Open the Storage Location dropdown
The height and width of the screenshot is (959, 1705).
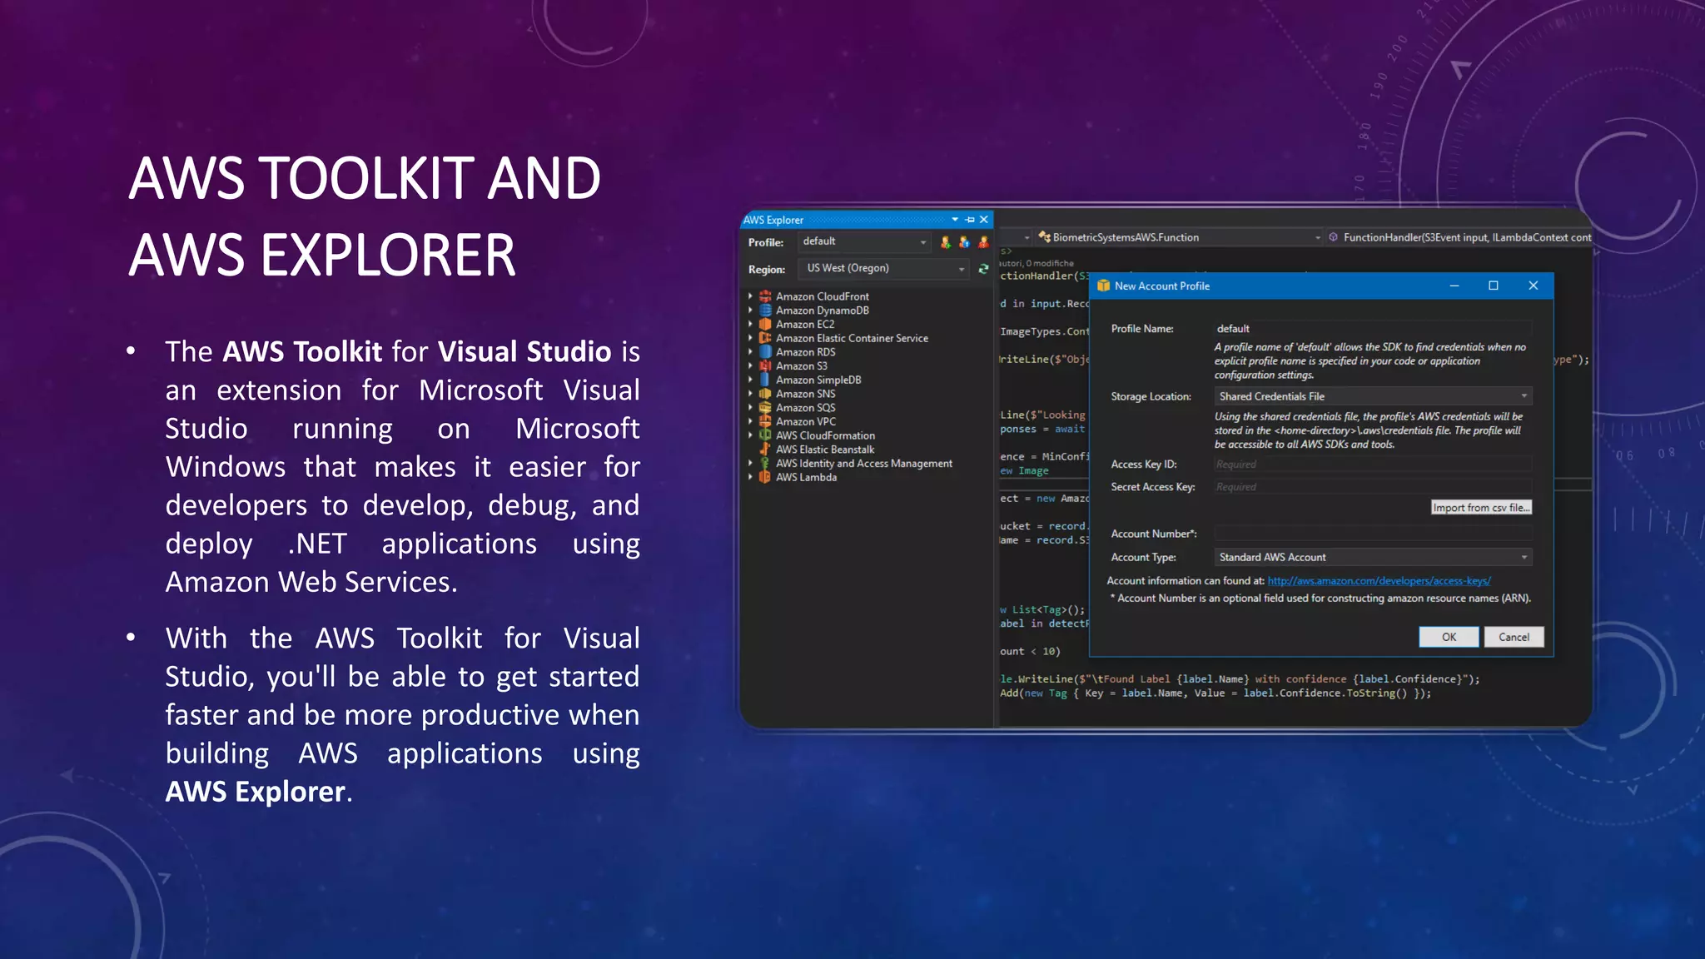click(1373, 396)
